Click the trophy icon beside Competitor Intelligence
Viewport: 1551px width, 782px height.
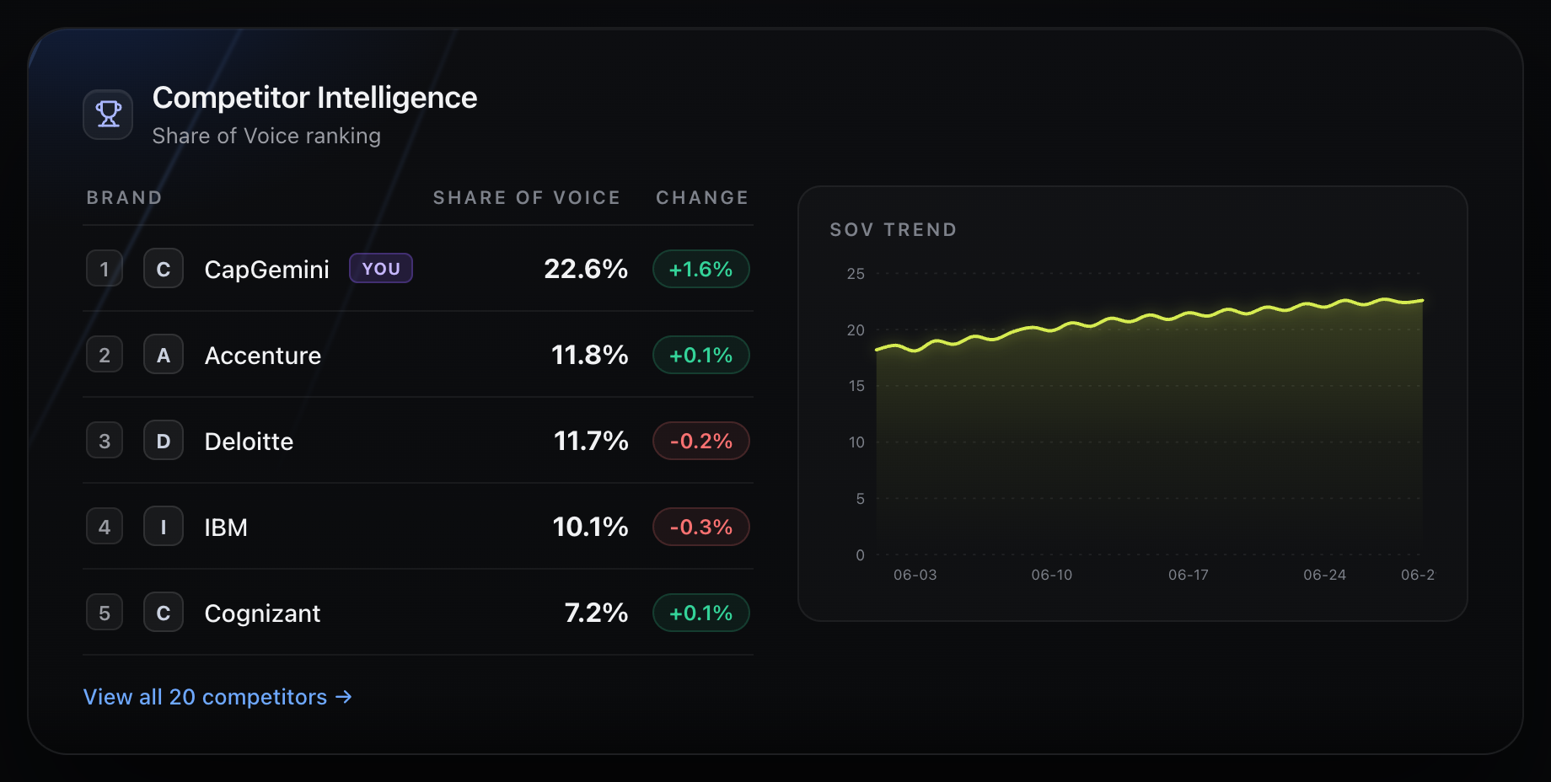coord(108,114)
